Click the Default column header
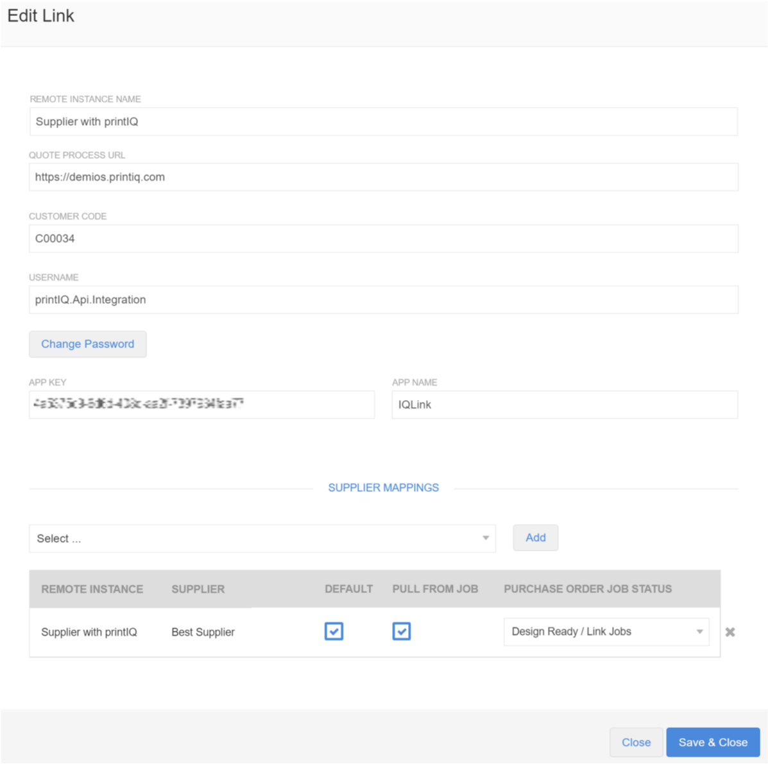The width and height of the screenshot is (768, 764). click(349, 589)
